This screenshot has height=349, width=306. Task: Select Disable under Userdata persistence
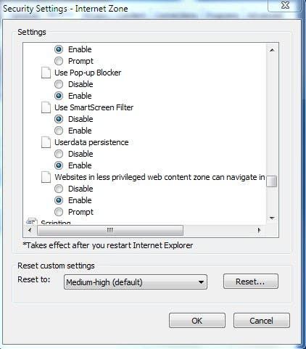[59, 154]
